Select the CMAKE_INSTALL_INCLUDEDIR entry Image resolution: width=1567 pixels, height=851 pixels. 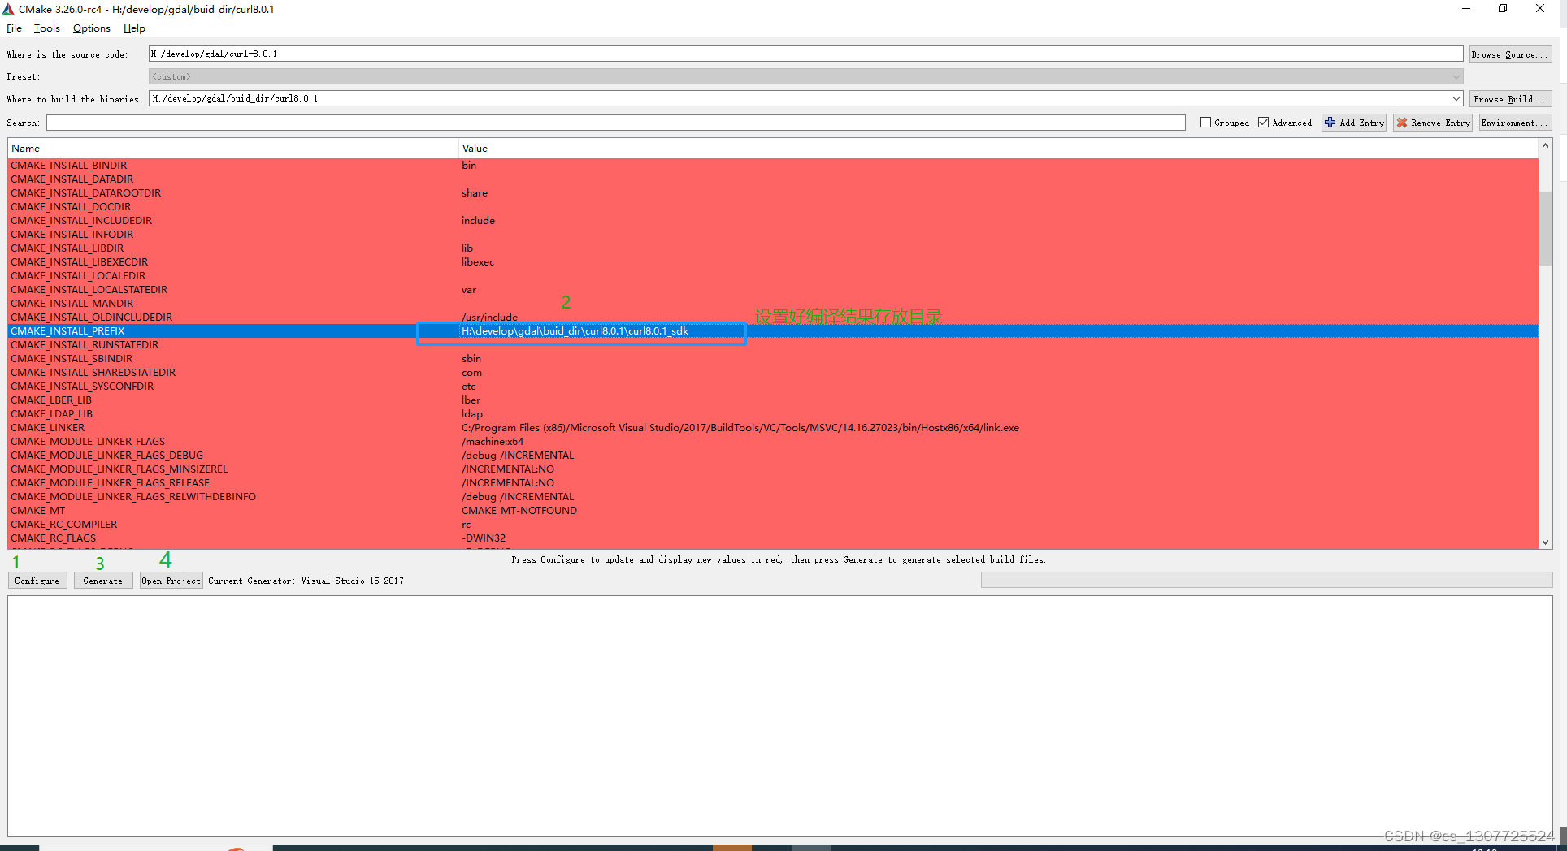pyautogui.click(x=81, y=221)
